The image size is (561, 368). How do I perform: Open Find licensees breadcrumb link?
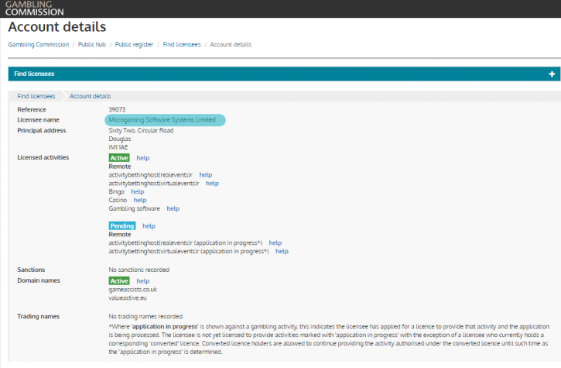click(x=182, y=44)
